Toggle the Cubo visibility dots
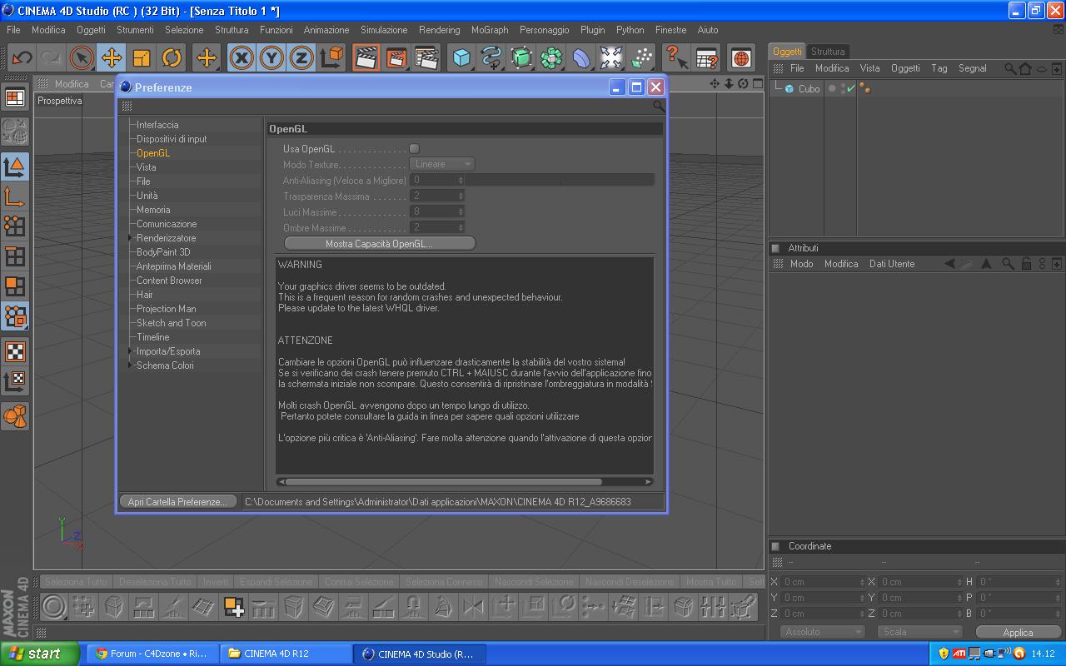Screen dimensions: 1066x666 pyautogui.click(x=842, y=88)
